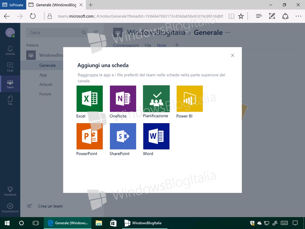
Task: Switch to WindowsBlogItalia taskbar app
Action: [x=145, y=223]
